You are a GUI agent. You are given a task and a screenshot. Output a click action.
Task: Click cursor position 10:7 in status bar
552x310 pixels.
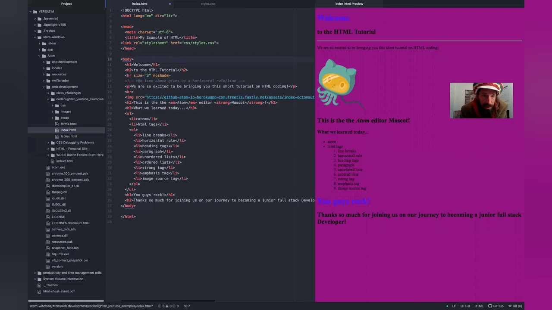(187, 306)
